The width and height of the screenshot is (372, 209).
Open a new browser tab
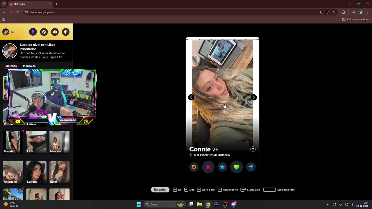pyautogui.click(x=56, y=4)
